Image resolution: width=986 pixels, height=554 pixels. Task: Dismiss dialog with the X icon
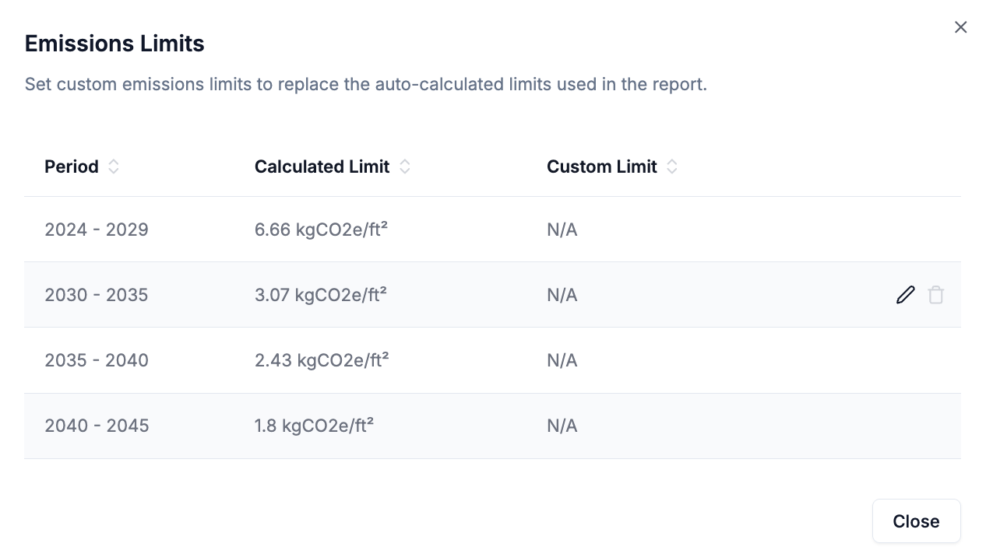[961, 27]
